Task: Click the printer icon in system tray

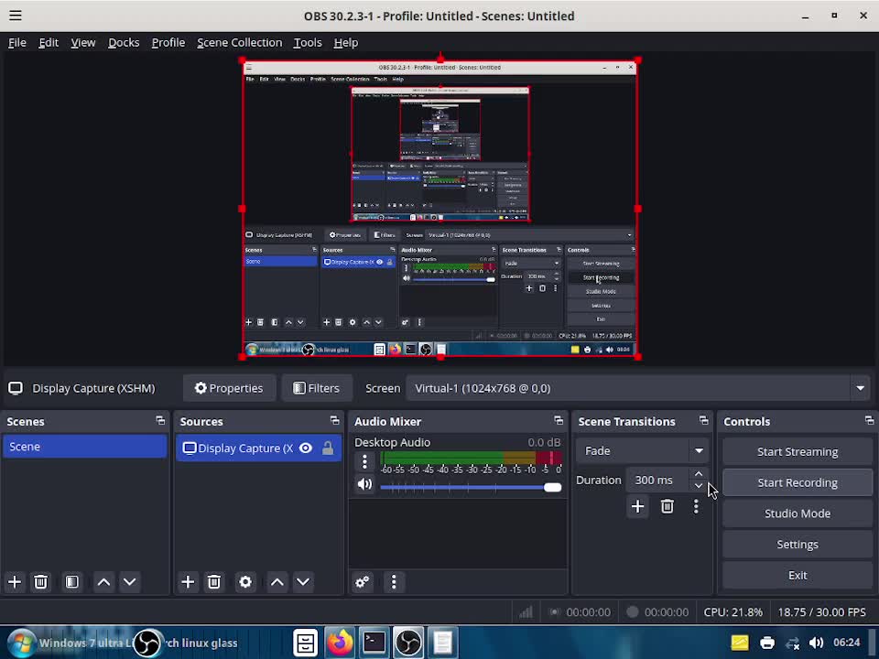Action: point(767,643)
